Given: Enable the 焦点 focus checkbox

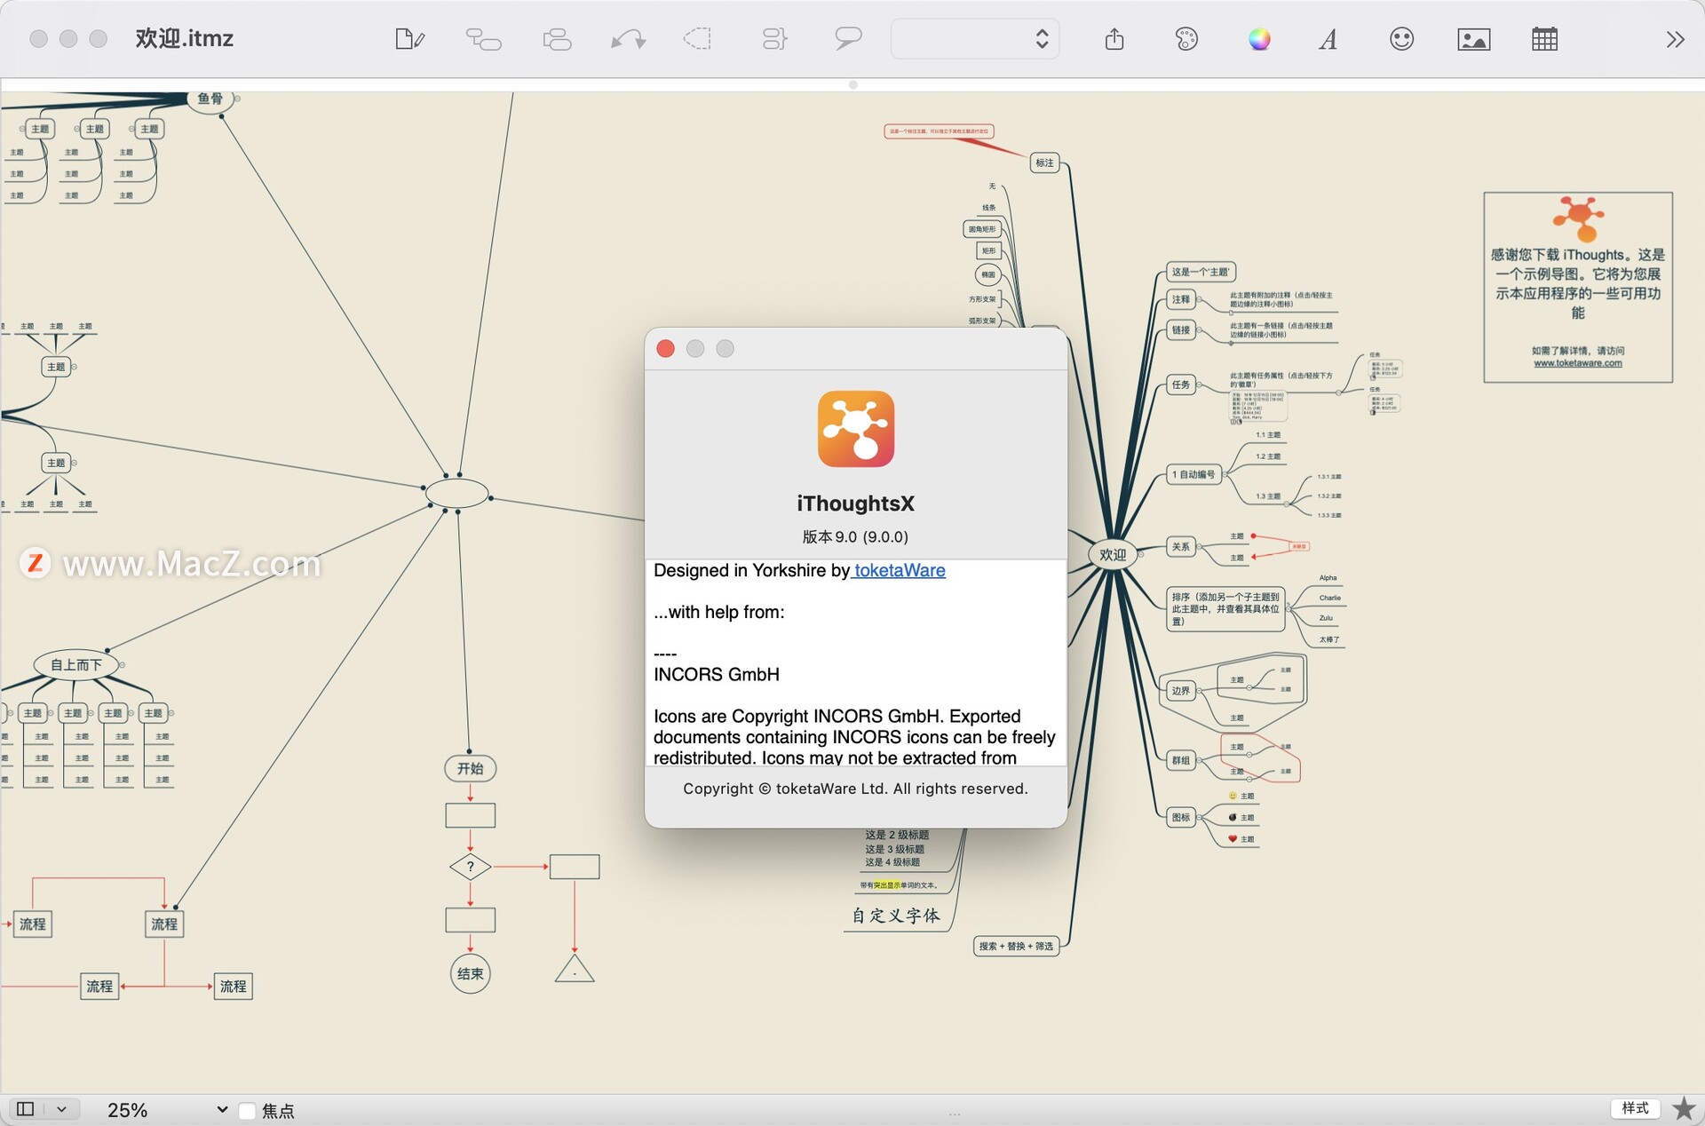Looking at the screenshot, I should click(x=248, y=1110).
